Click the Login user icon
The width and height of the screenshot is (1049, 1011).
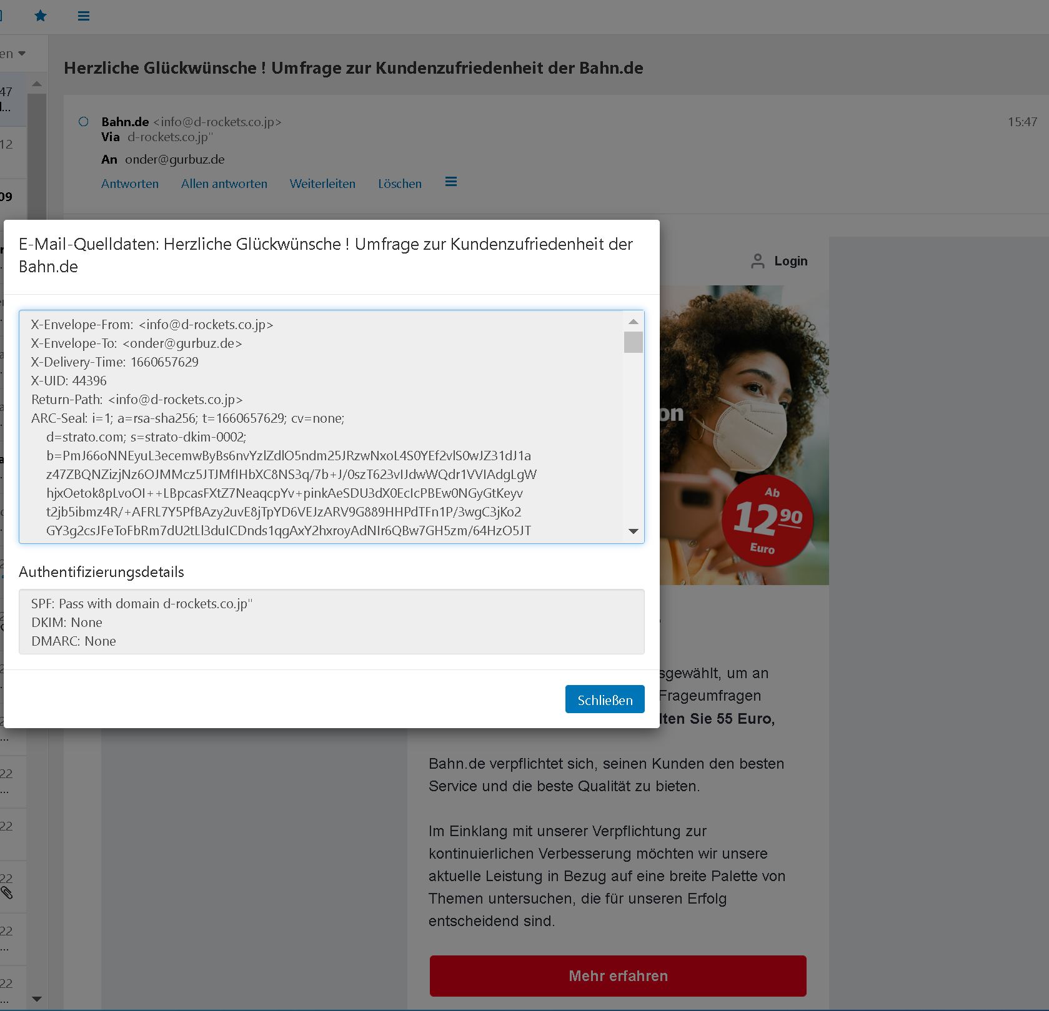coord(758,261)
